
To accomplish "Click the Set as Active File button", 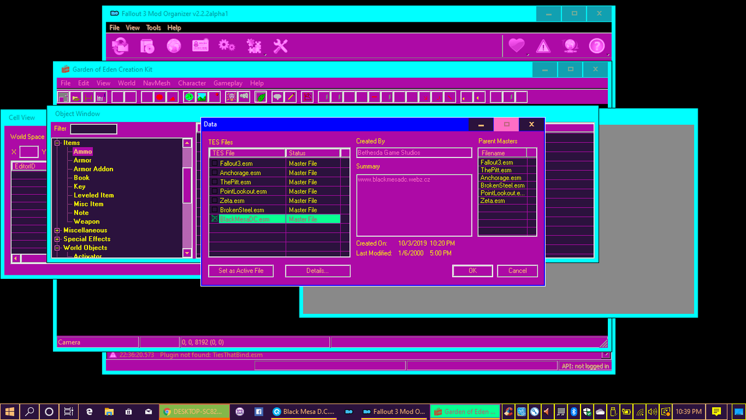I will tap(241, 271).
